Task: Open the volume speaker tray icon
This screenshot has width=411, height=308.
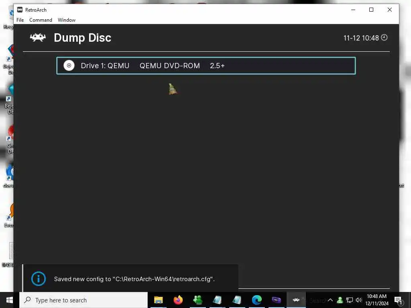Action: (359, 300)
